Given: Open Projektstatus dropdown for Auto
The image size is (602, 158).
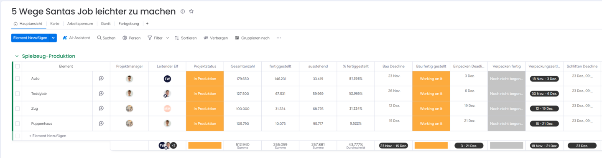Looking at the screenshot, I should (x=205, y=79).
